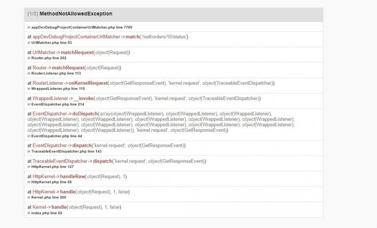Open EventDispatcher.php line 44 reference

[x=57, y=136]
